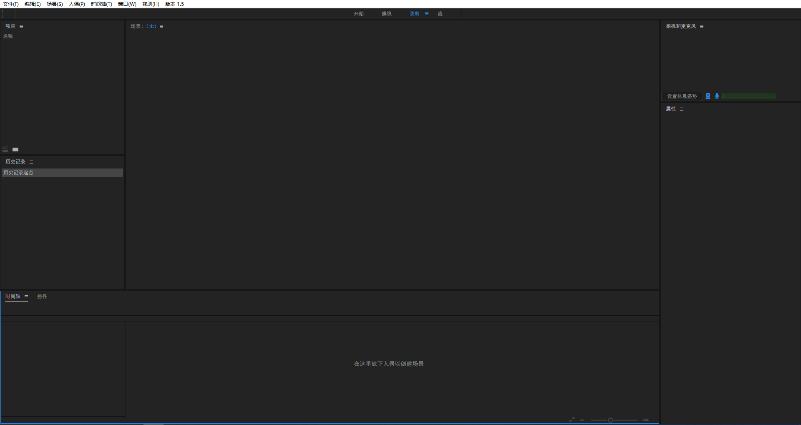Click the small mountains zoom-out icon
Viewport: 801px width, 425px height.
[x=582, y=420]
